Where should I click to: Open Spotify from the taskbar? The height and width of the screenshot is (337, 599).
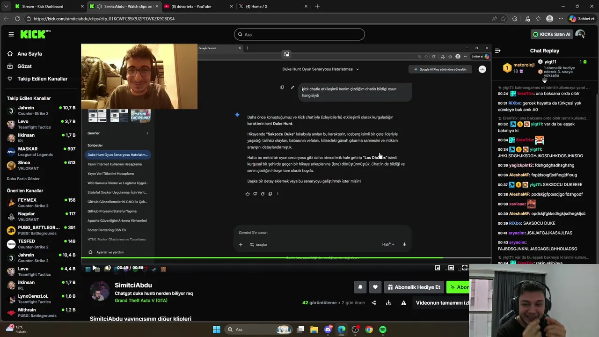pyautogui.click(x=383, y=330)
